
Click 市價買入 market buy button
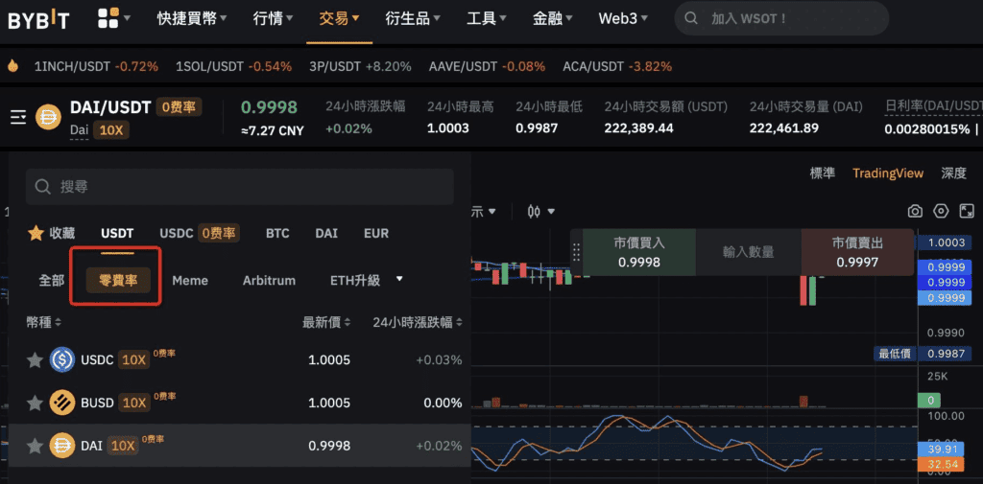(x=638, y=252)
